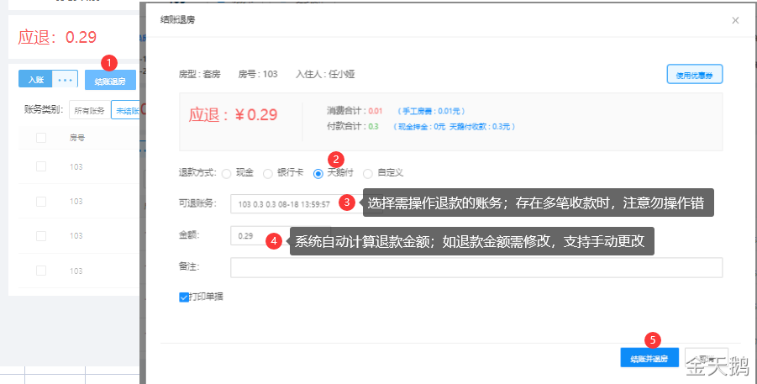
Task: Click the 退款方式 label
Action: tap(197, 173)
